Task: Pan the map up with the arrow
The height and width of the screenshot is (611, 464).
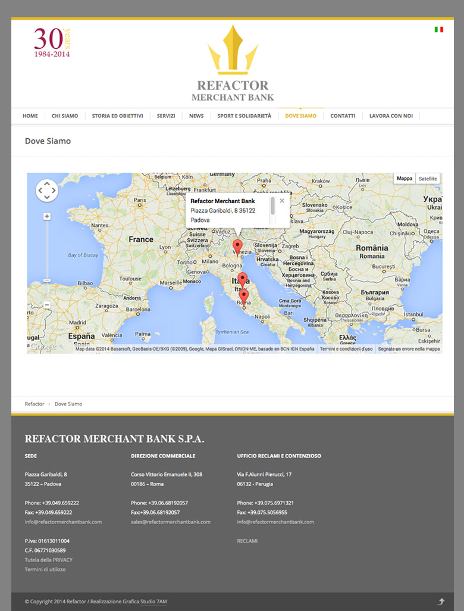Action: (47, 183)
